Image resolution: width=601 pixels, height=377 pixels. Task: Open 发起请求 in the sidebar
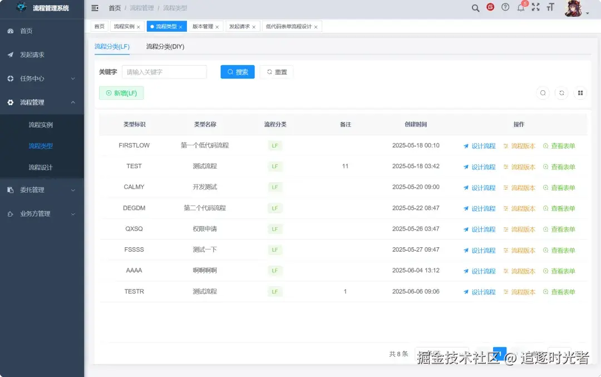(42, 55)
